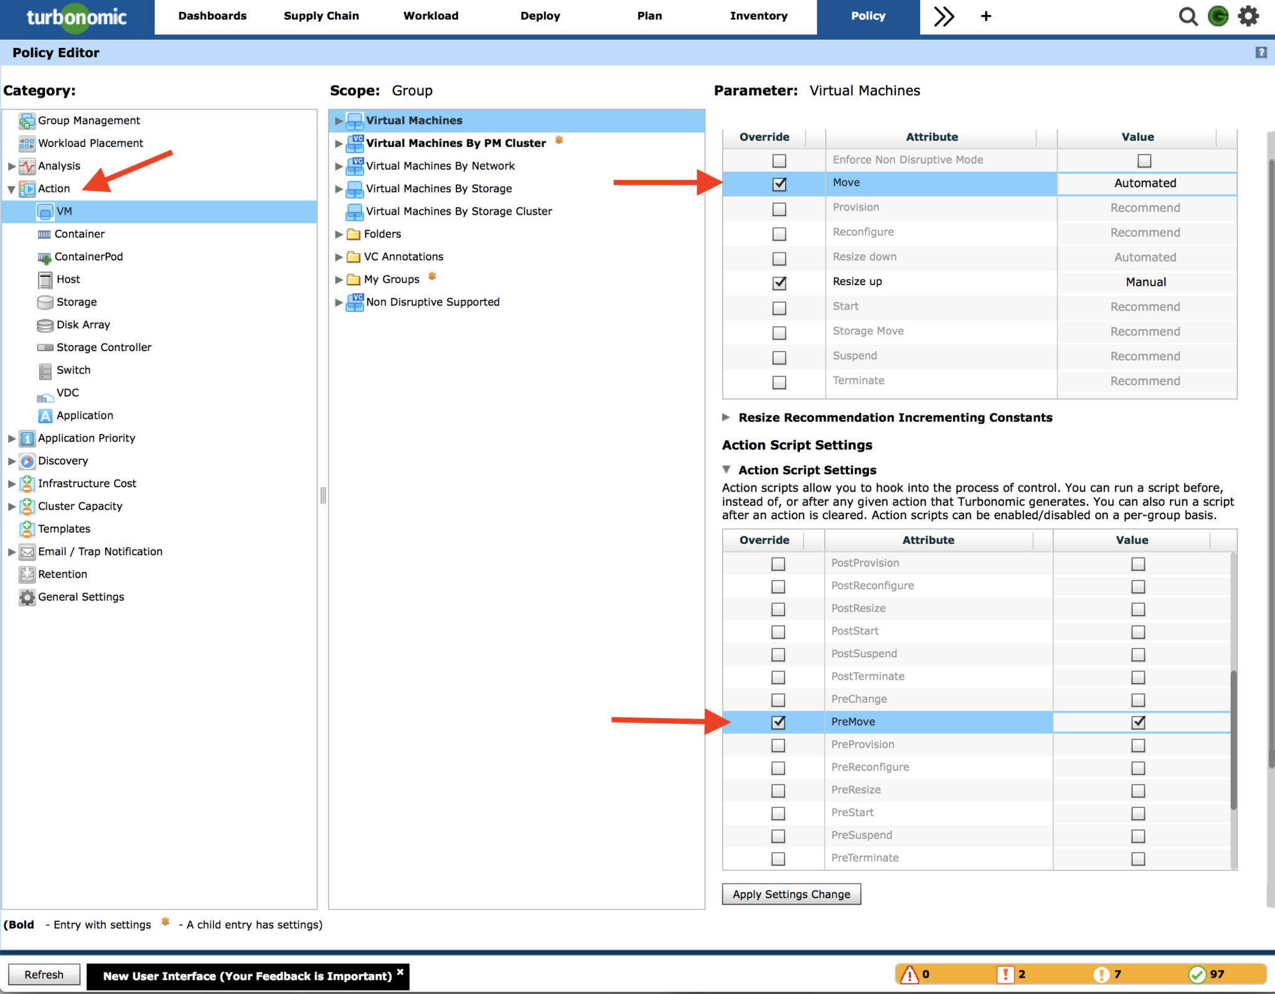Open the Inventory tab
The width and height of the screenshot is (1275, 994).
click(x=758, y=16)
